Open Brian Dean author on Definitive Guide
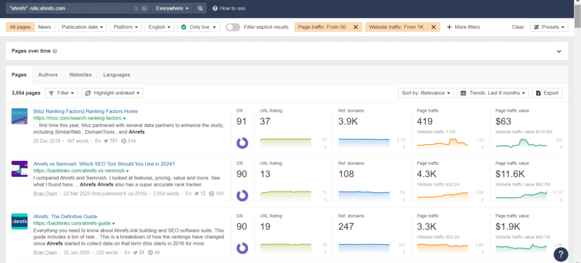The height and width of the screenshot is (263, 581). click(x=45, y=253)
